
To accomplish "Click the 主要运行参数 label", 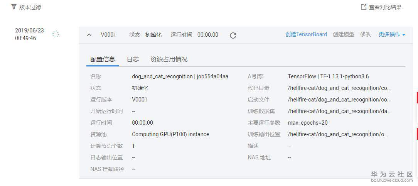I will (x=264, y=123).
